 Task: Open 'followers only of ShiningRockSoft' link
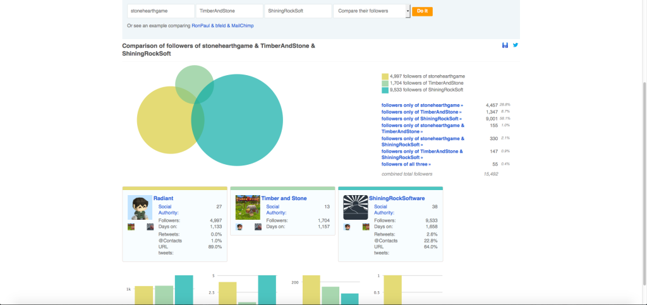[421, 119]
